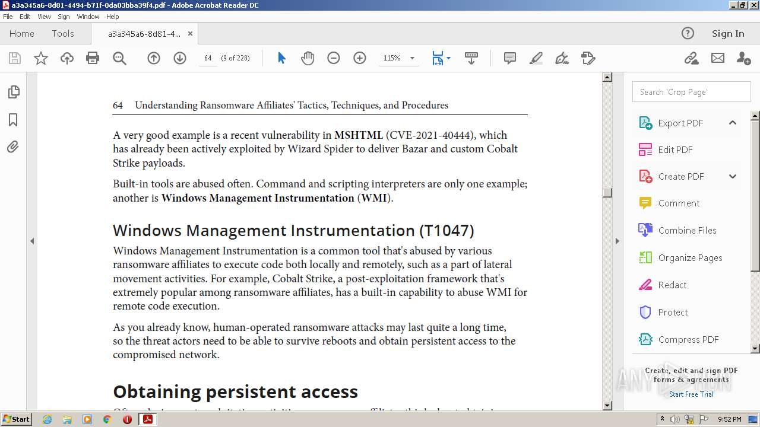Image resolution: width=760 pixels, height=427 pixels.
Task: Activate the selection arrow tool
Action: pyautogui.click(x=281, y=58)
